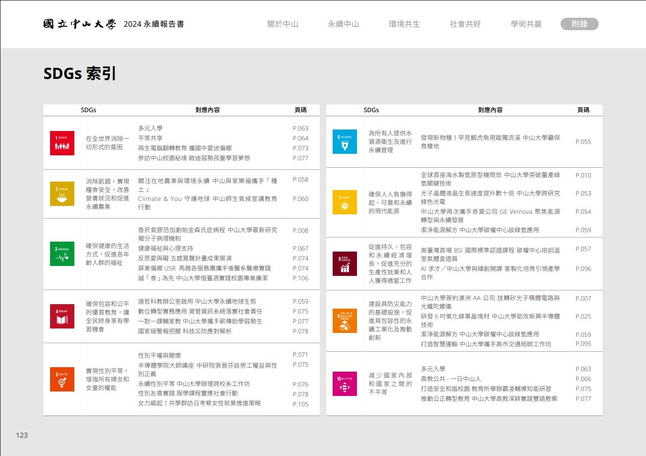Click the SDG 2 Zero Hunger yellow icon

click(x=62, y=194)
